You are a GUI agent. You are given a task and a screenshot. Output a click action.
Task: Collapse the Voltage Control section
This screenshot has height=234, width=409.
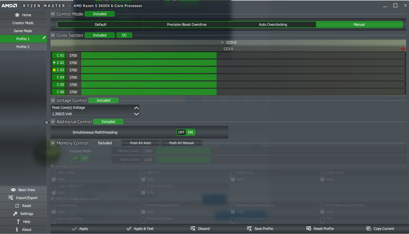coord(53,100)
